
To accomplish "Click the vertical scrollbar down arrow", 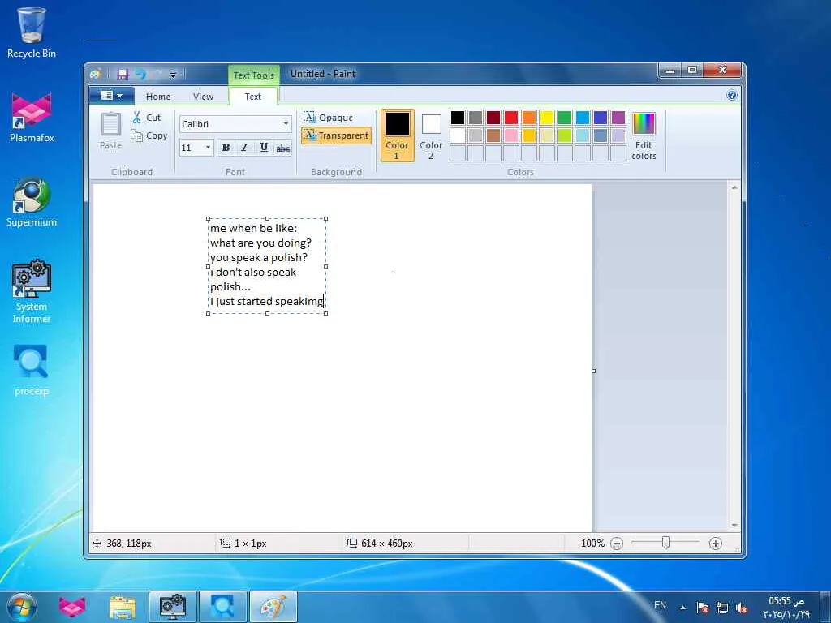I will click(x=734, y=525).
